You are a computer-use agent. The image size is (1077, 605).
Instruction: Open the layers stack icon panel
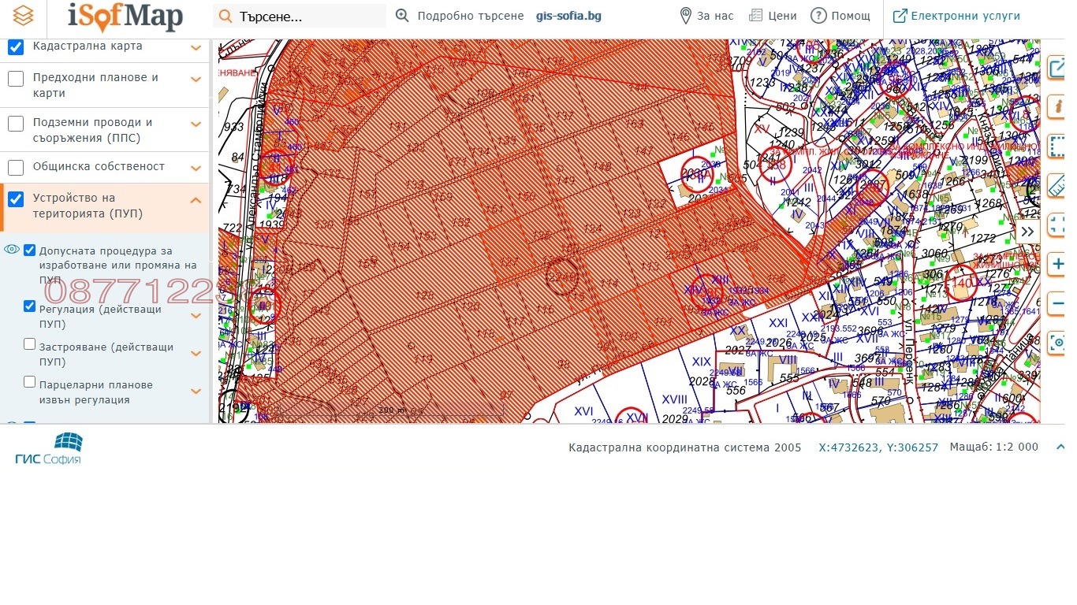click(24, 15)
